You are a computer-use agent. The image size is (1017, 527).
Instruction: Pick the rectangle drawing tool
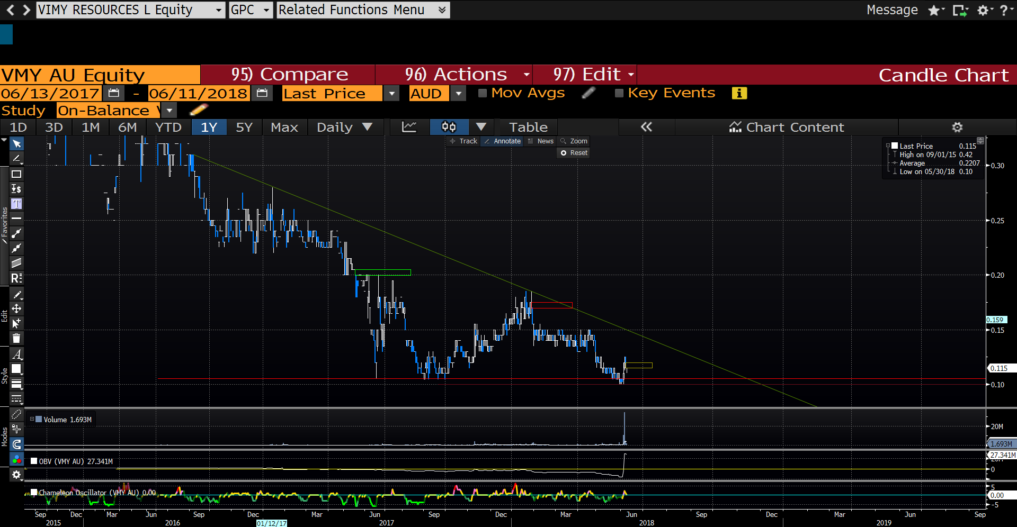16,174
